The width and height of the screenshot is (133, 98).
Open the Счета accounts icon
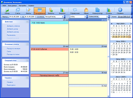point(18,11)
